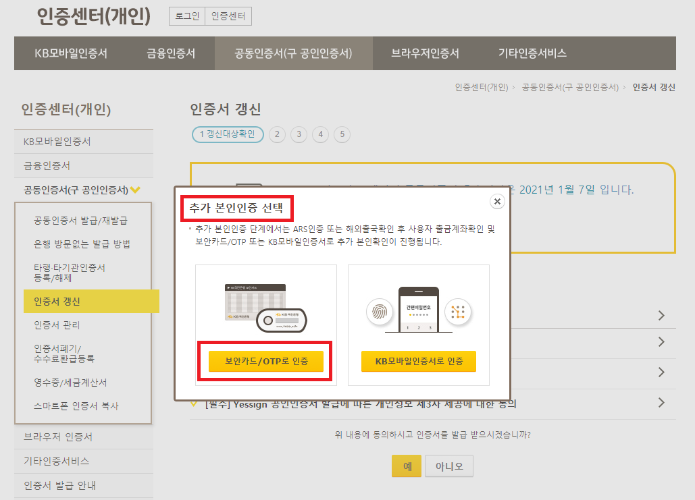Select step 4 circle indicator

(x=320, y=134)
